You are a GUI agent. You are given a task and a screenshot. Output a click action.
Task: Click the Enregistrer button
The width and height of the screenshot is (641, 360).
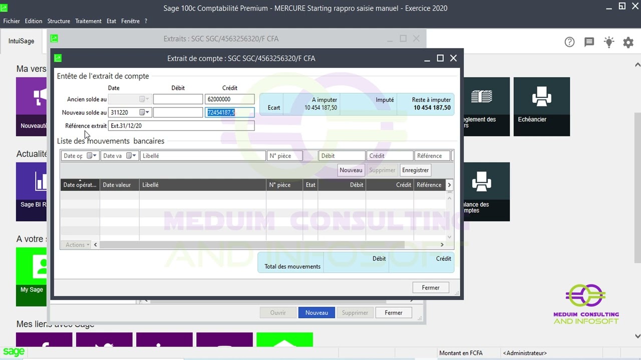coord(415,170)
